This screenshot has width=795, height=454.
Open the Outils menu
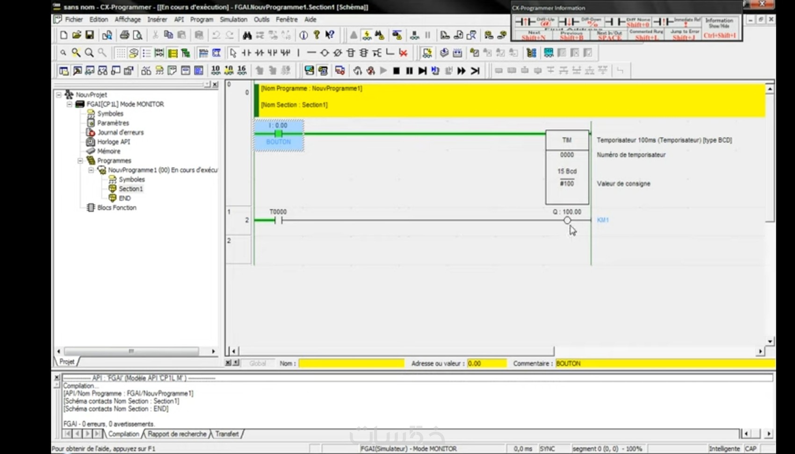pos(262,20)
